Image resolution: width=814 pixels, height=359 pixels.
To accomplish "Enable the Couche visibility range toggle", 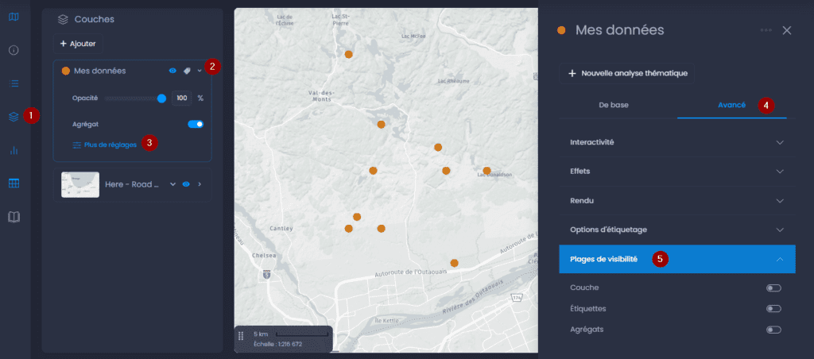I will coord(773,288).
